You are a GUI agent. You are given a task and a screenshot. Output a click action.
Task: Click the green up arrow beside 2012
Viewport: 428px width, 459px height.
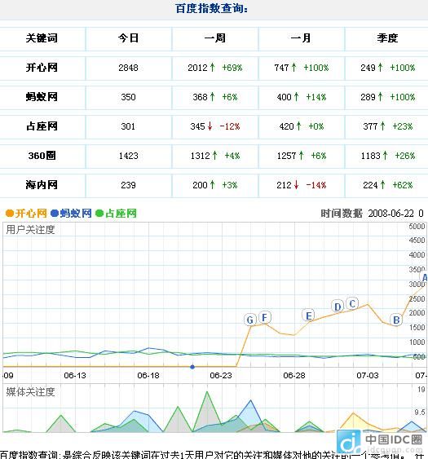[x=212, y=68]
